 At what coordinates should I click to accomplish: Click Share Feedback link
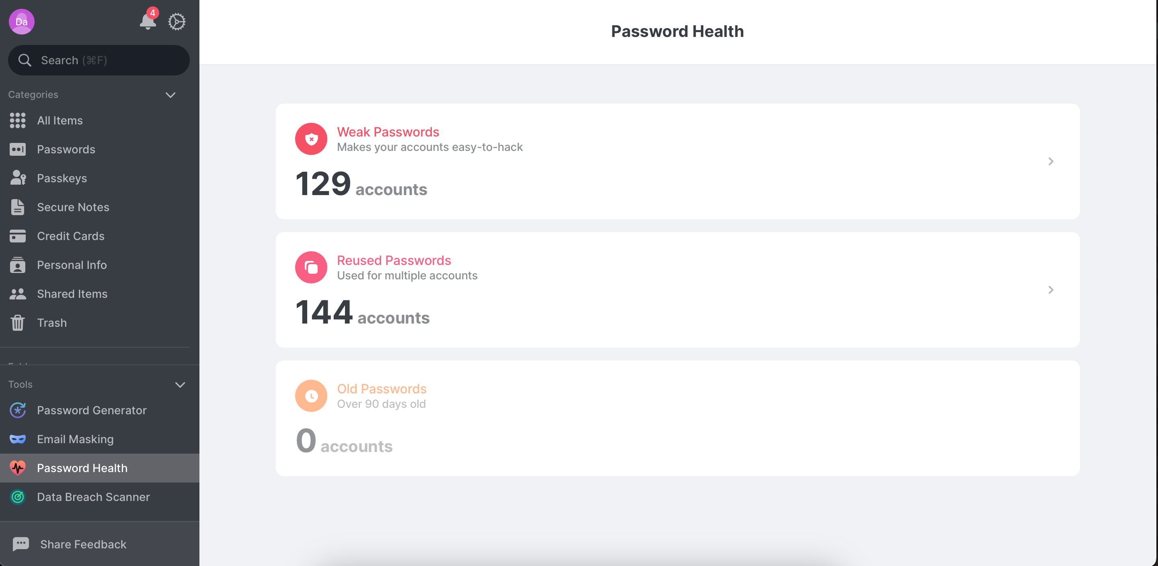(x=84, y=544)
